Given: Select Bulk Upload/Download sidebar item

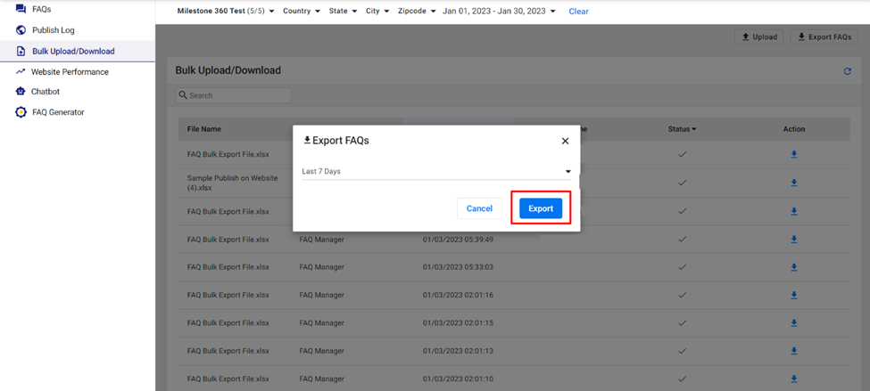Looking at the screenshot, I should pos(78,51).
